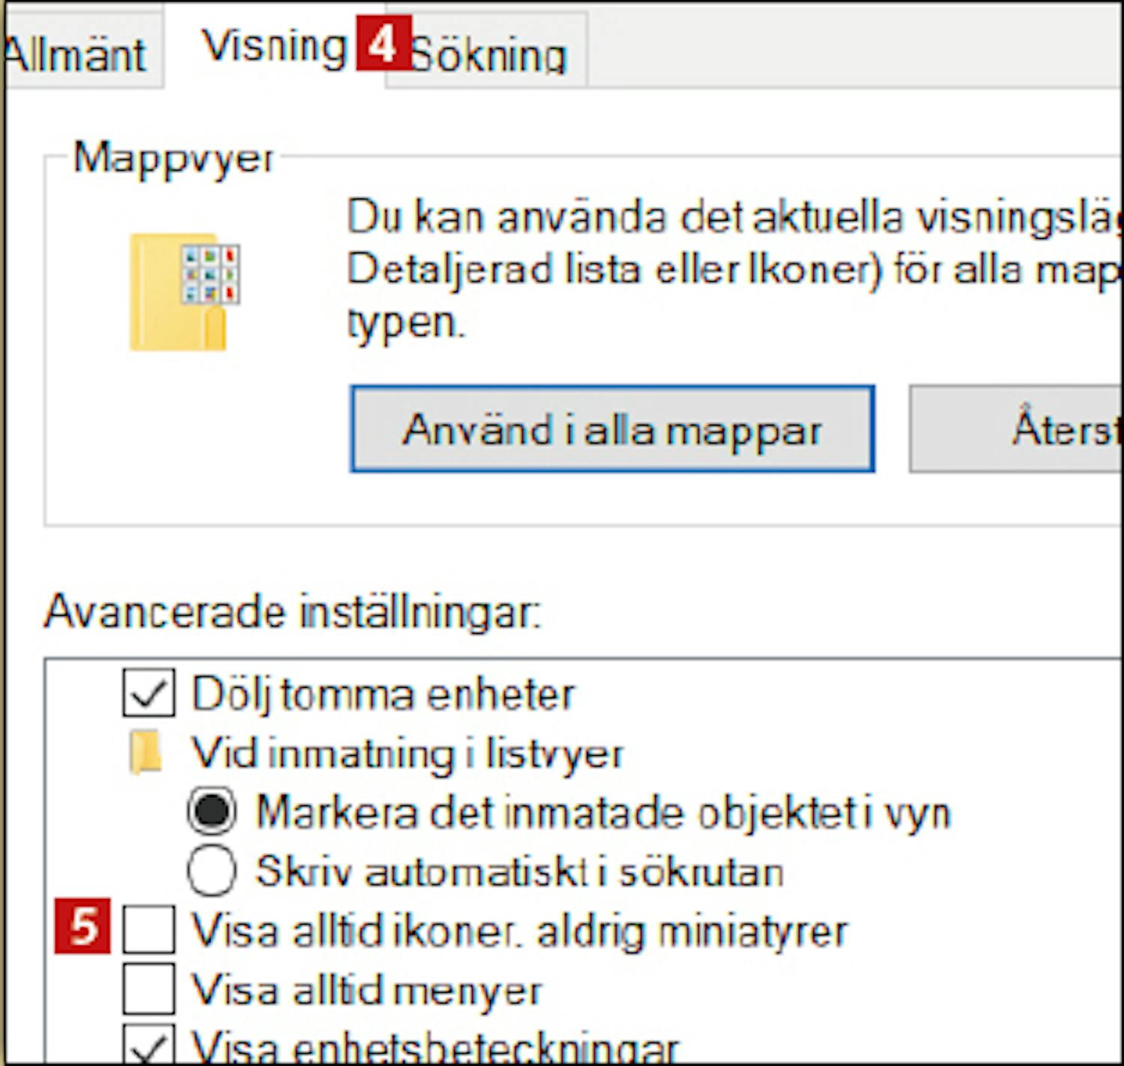This screenshot has width=1124, height=1066.
Task: Uncheck 'Dölj tomma enheter' checkbox
Action: (148, 694)
